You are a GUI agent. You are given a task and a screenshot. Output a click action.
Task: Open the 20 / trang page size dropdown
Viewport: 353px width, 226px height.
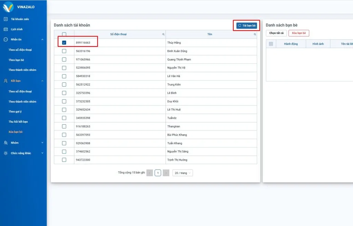tap(183, 173)
